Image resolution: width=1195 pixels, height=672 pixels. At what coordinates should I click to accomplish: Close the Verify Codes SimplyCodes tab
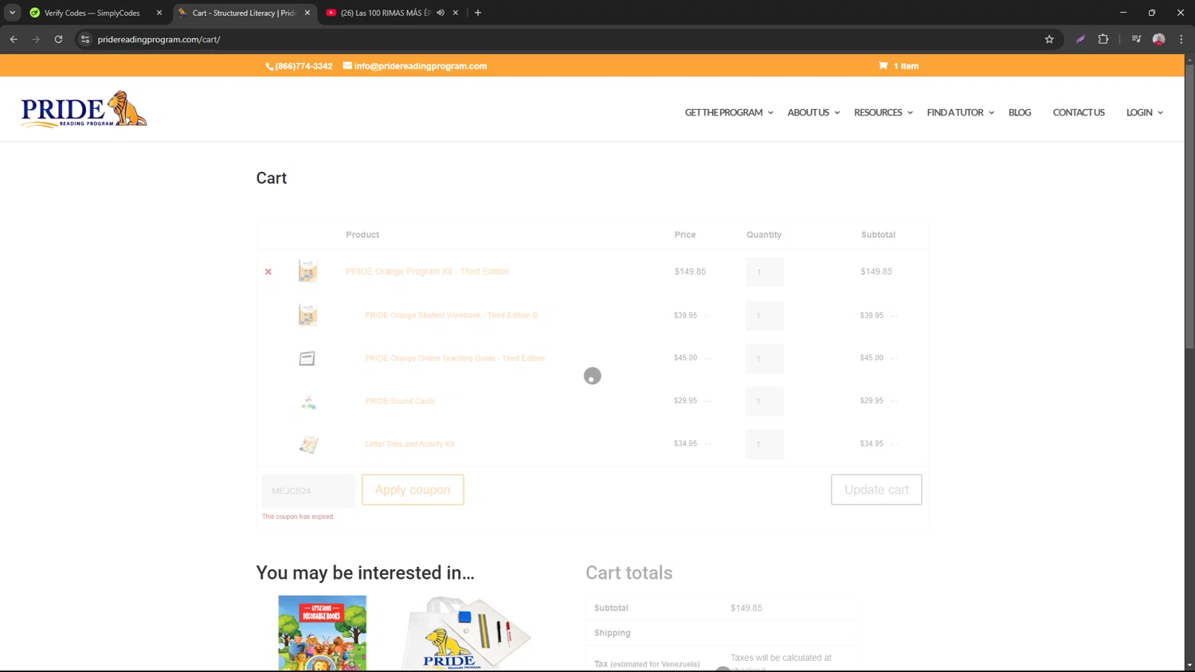[159, 13]
